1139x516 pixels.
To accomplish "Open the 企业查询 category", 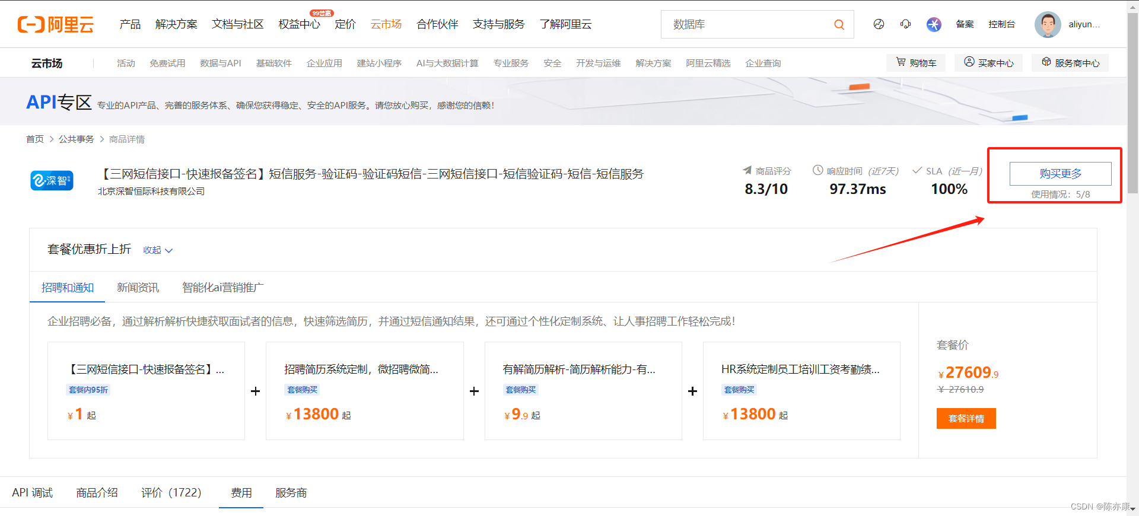I will 763,63.
